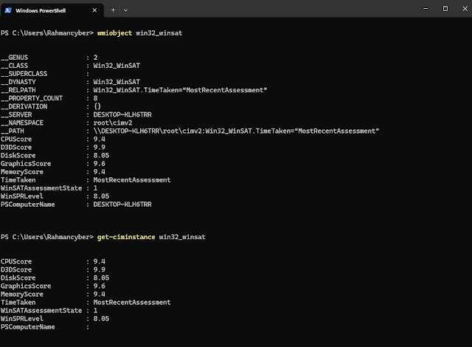The width and height of the screenshot is (472, 347).
Task: Select the Windows PowerShell tab
Action: pos(52,10)
